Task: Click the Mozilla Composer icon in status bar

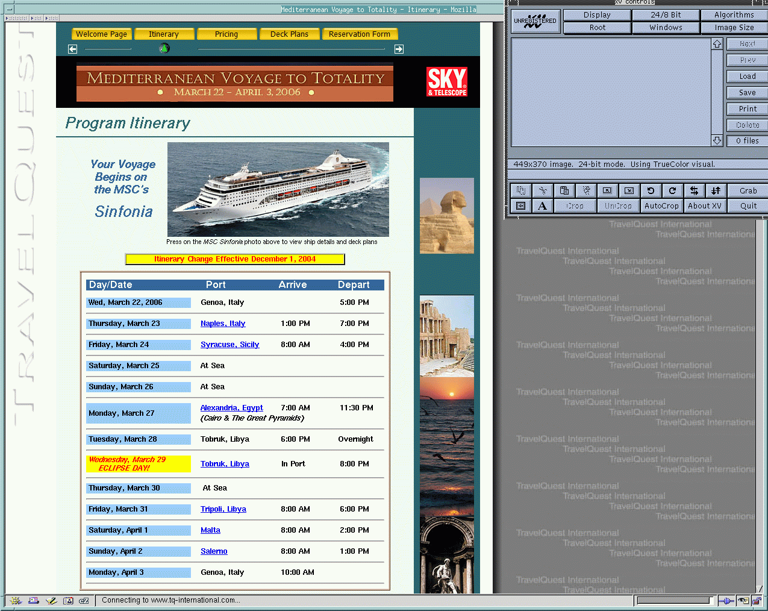Action: coord(51,600)
